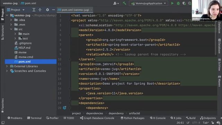Open Endpoints tool window
Screen dimensions: 222x125
(208, 118)
